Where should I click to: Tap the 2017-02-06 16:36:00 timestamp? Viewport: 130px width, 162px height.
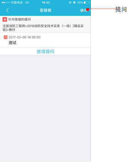coord(25,37)
